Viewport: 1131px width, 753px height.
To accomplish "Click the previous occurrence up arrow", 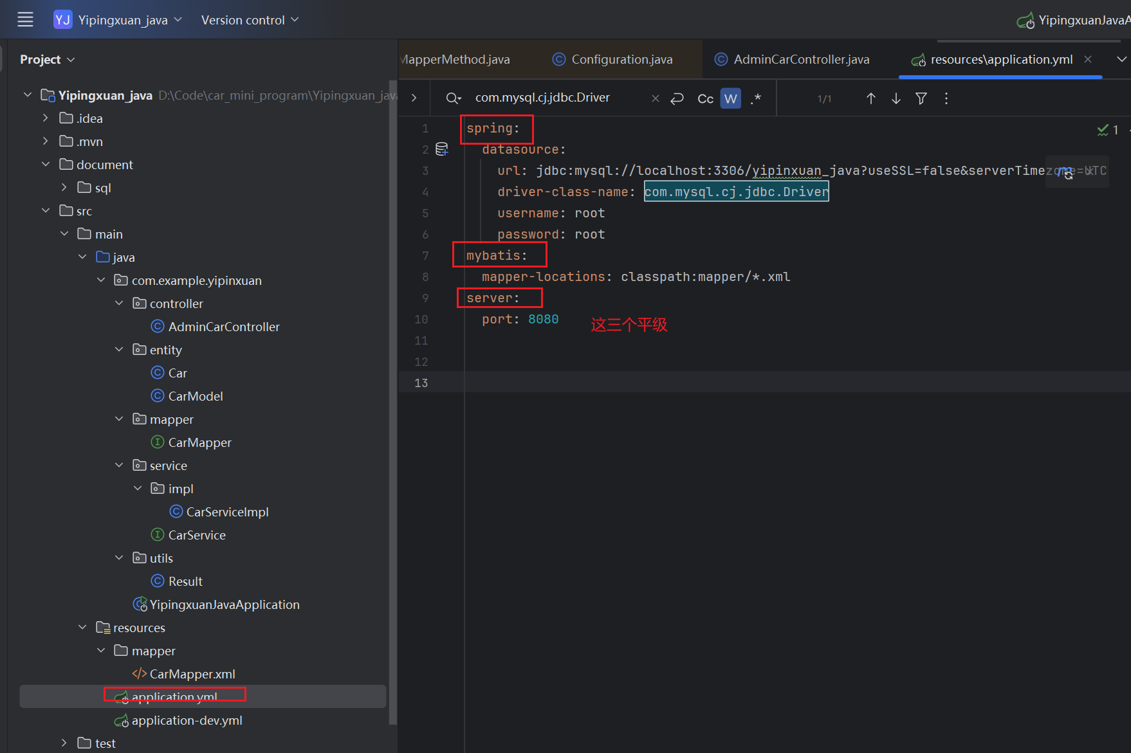I will (x=870, y=98).
